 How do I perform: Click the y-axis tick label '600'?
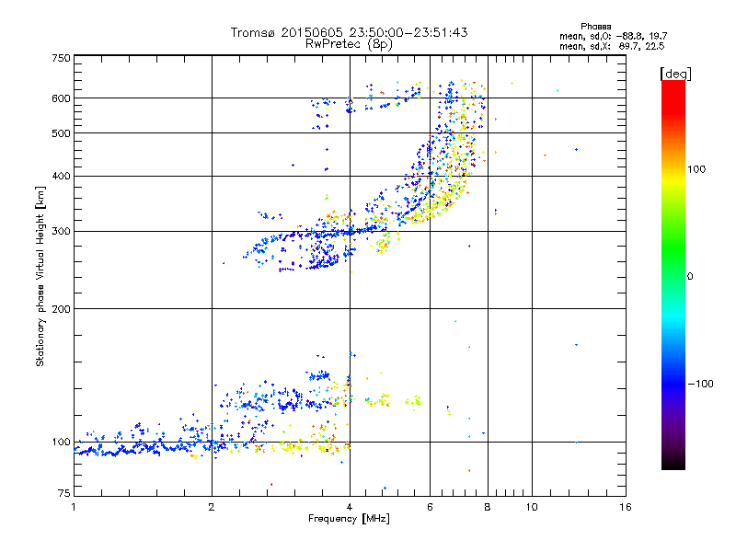click(x=61, y=98)
